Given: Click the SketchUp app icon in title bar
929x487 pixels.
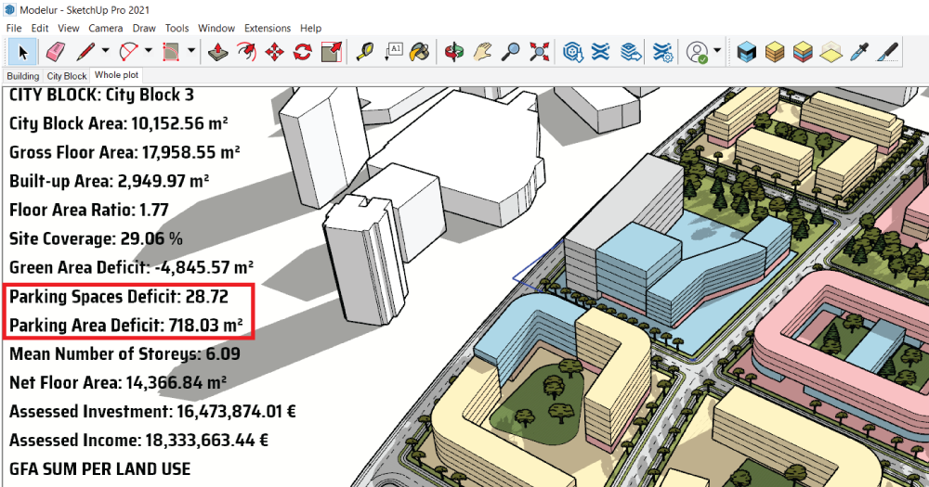Looking at the screenshot, I should [x=9, y=10].
